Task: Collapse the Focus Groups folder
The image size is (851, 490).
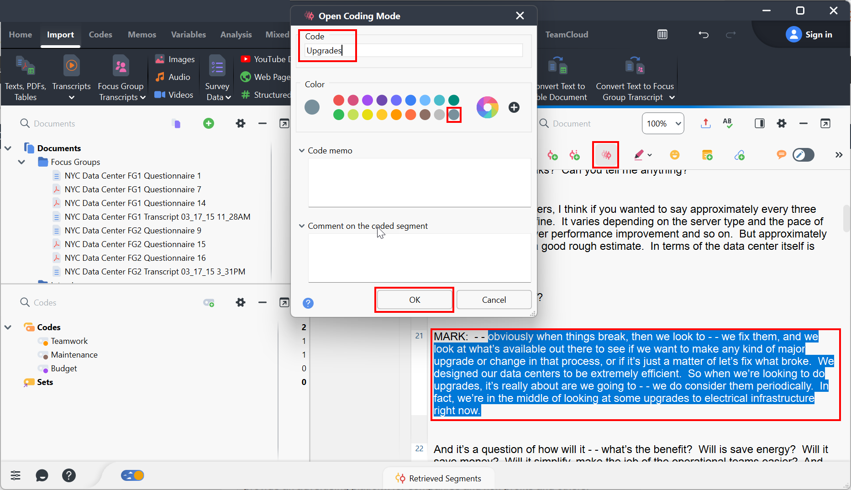Action: point(21,162)
